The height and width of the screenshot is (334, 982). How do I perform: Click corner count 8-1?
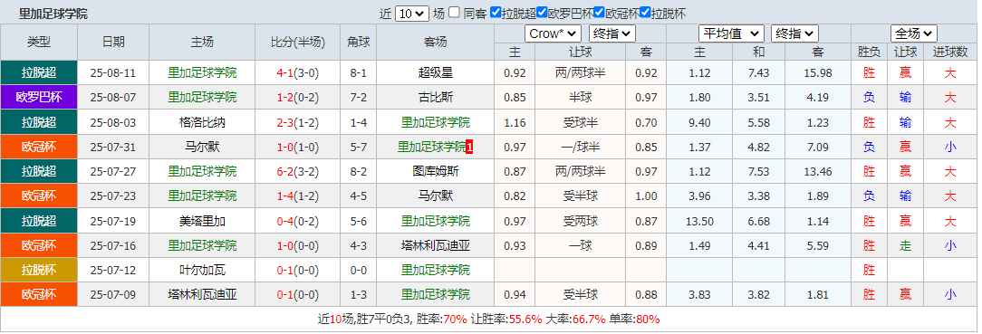[x=359, y=72]
